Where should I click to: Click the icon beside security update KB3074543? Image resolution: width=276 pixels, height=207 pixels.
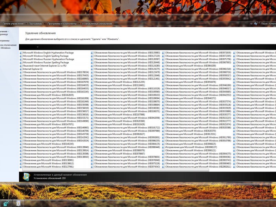click(92, 167)
